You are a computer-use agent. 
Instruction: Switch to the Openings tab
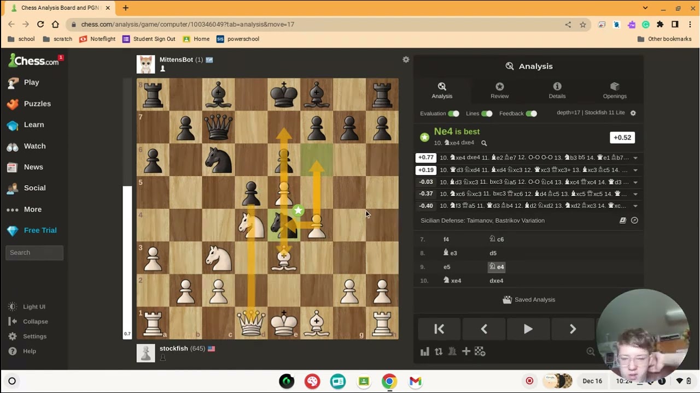[x=615, y=91]
